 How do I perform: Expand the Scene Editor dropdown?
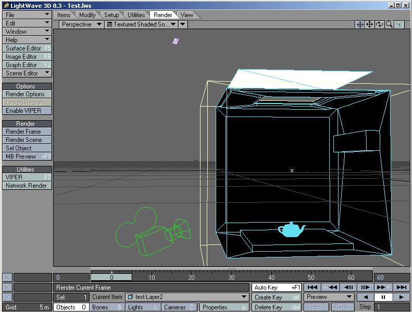coord(27,73)
